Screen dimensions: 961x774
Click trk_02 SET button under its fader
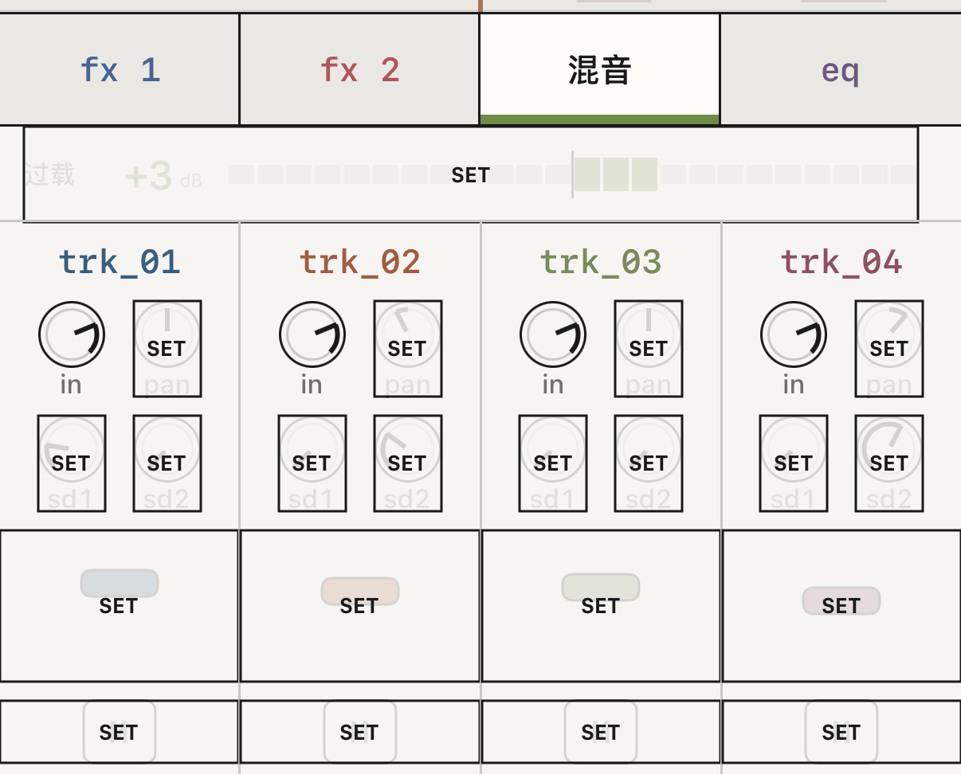pos(359,732)
